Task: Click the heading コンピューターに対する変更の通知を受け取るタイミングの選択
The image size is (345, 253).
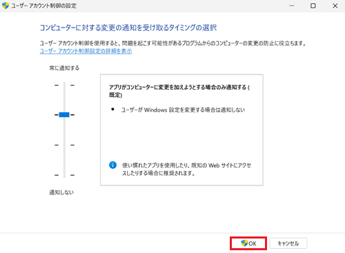Action: [x=128, y=28]
